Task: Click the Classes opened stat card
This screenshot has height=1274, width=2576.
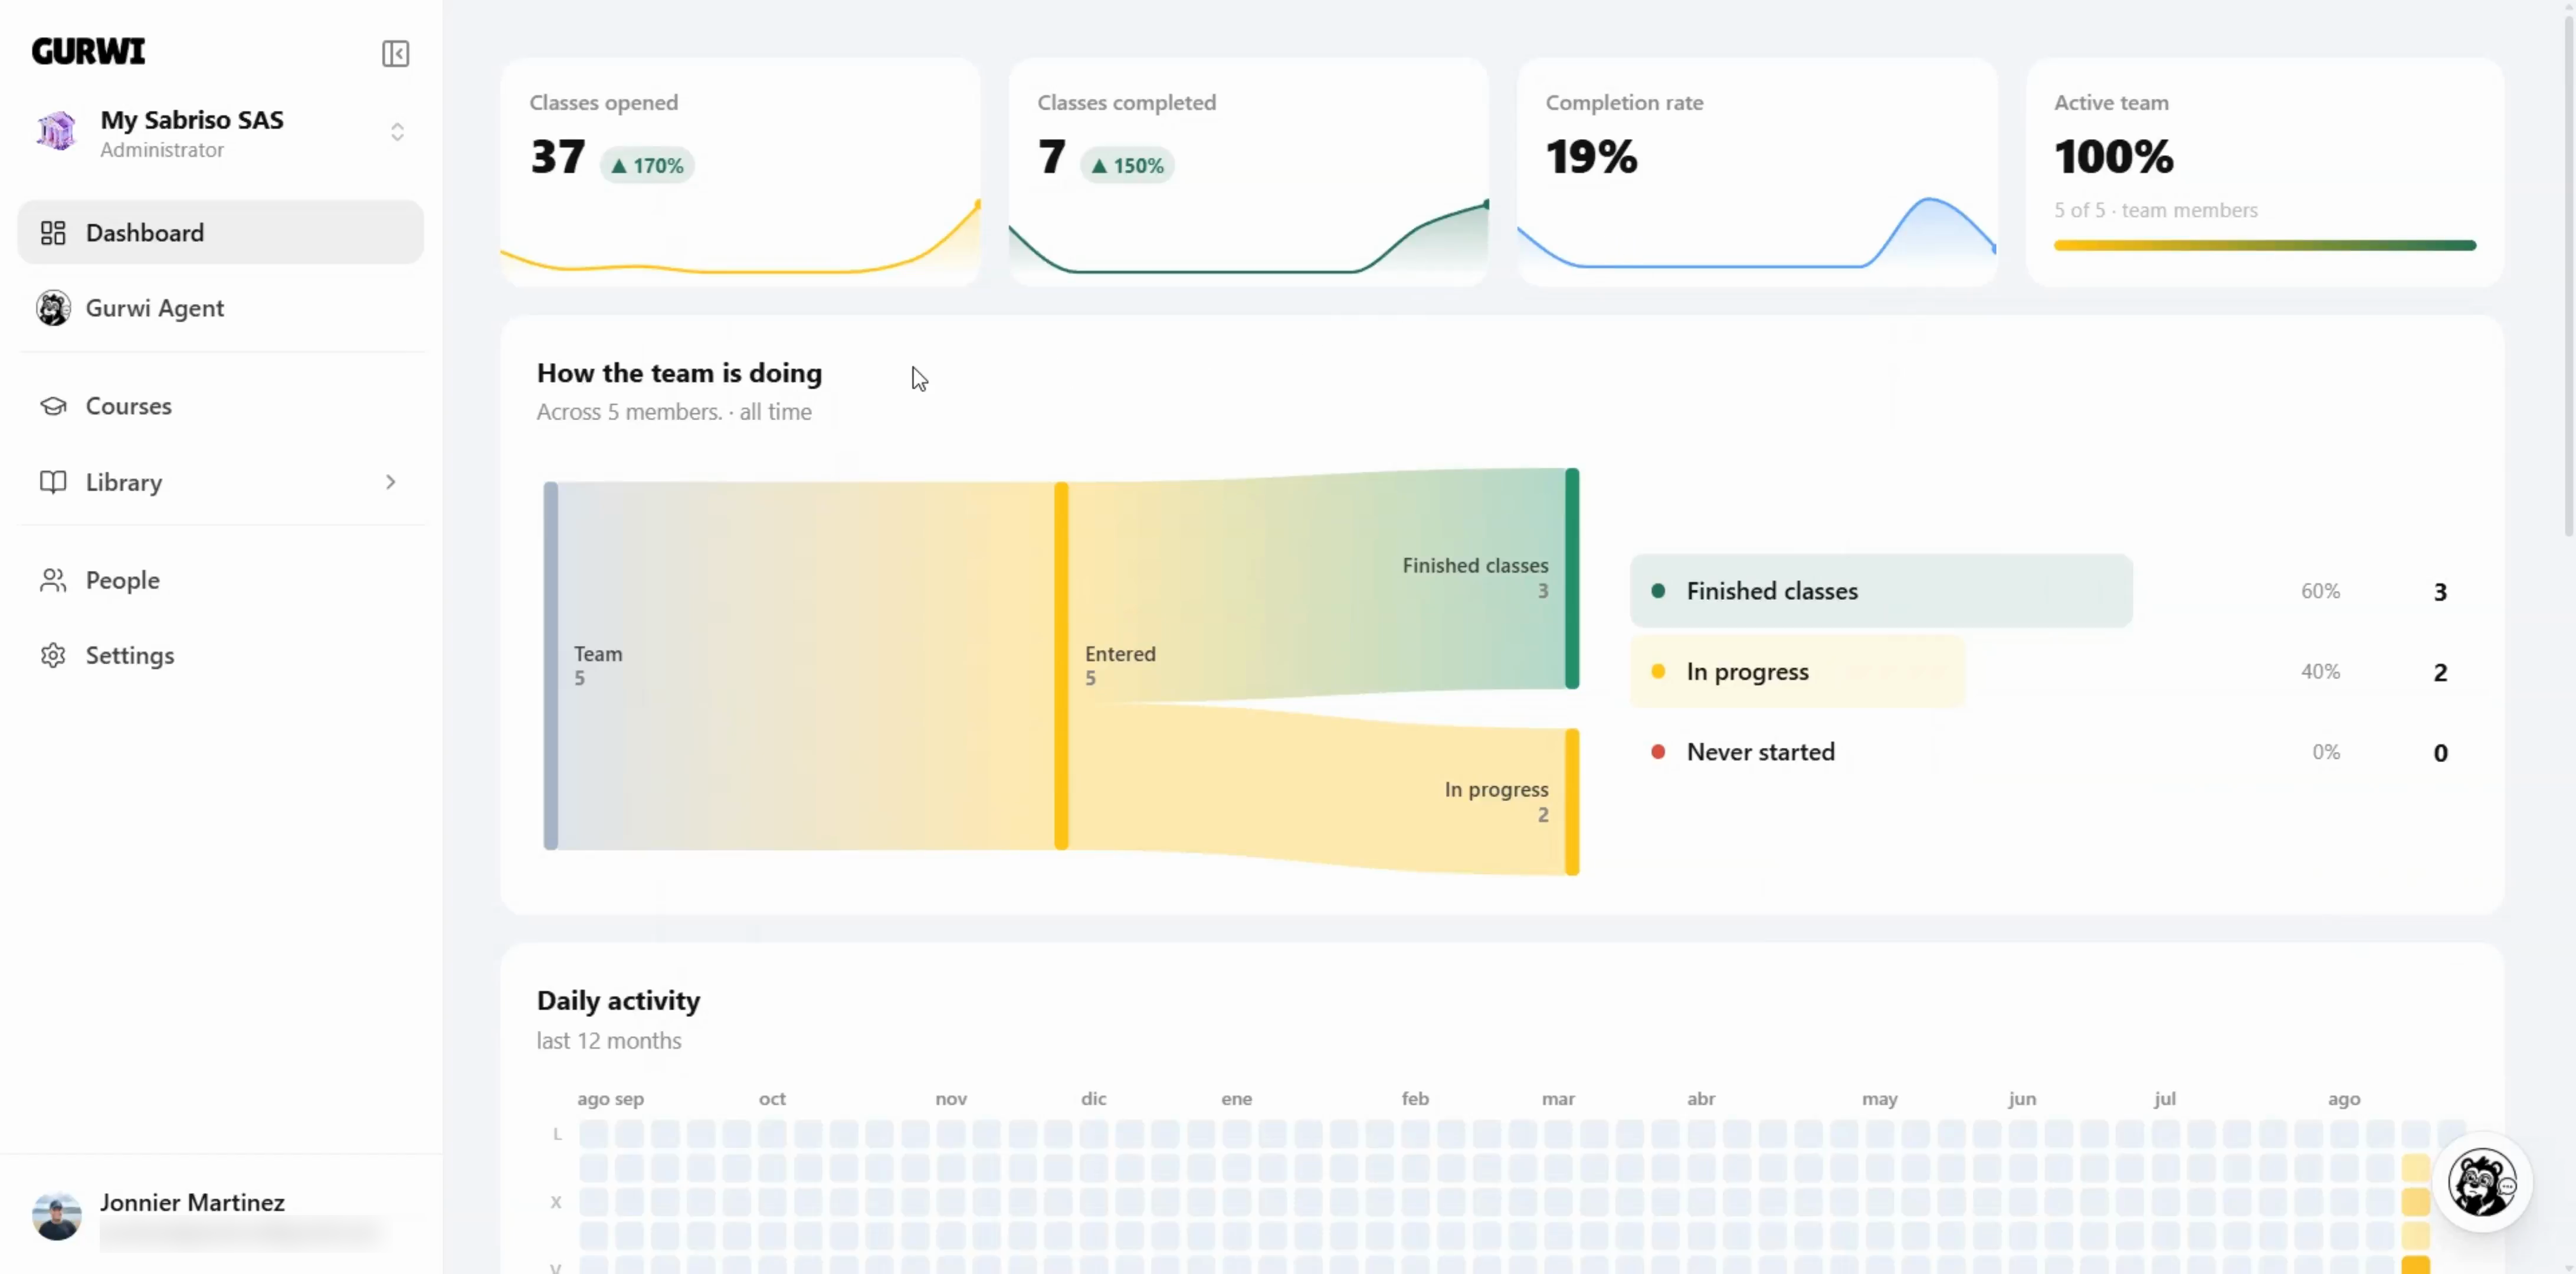Action: point(740,172)
